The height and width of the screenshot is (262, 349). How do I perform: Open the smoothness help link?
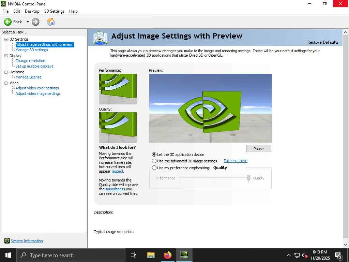tap(115, 189)
